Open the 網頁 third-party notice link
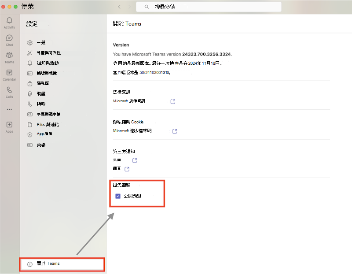This screenshot has width=352, height=275. [x=117, y=168]
